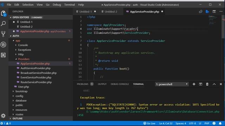Collapse the app folder
This screenshot has width=225, height=126.
pos(13,41)
